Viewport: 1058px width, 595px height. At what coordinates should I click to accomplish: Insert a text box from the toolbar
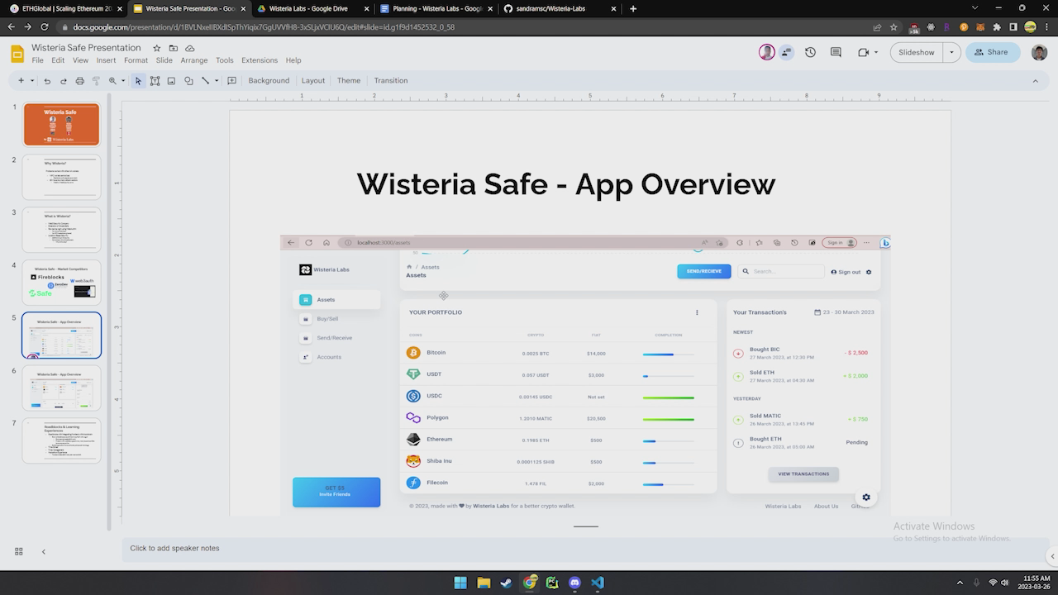click(155, 81)
